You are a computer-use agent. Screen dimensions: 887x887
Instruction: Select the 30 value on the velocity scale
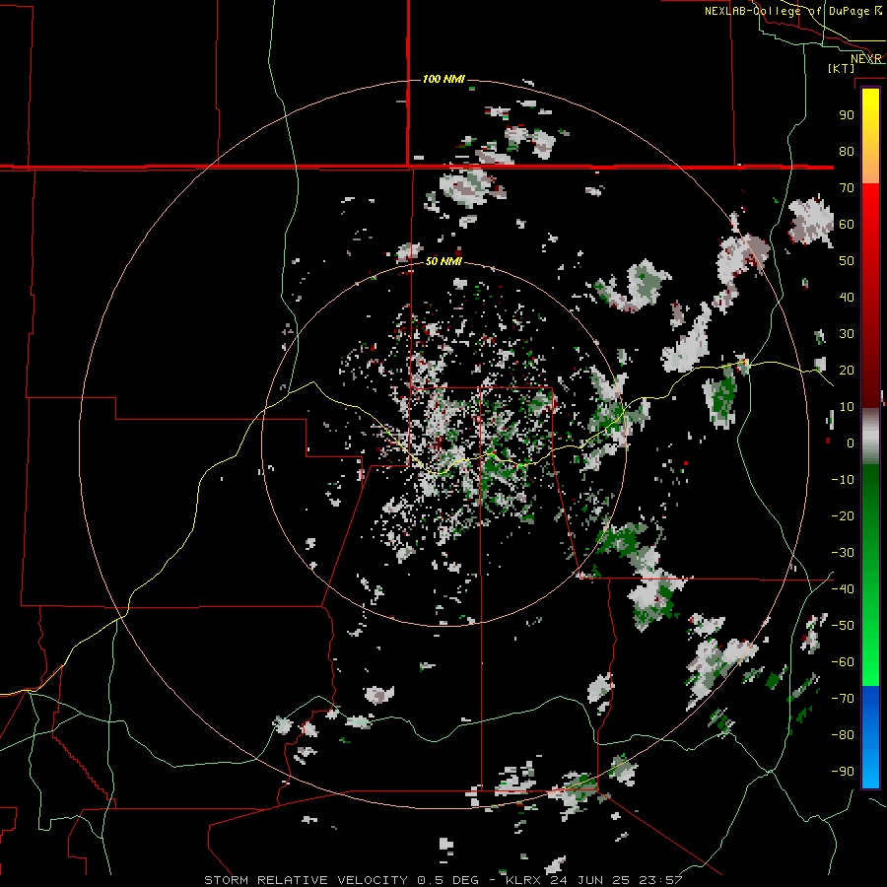[847, 334]
